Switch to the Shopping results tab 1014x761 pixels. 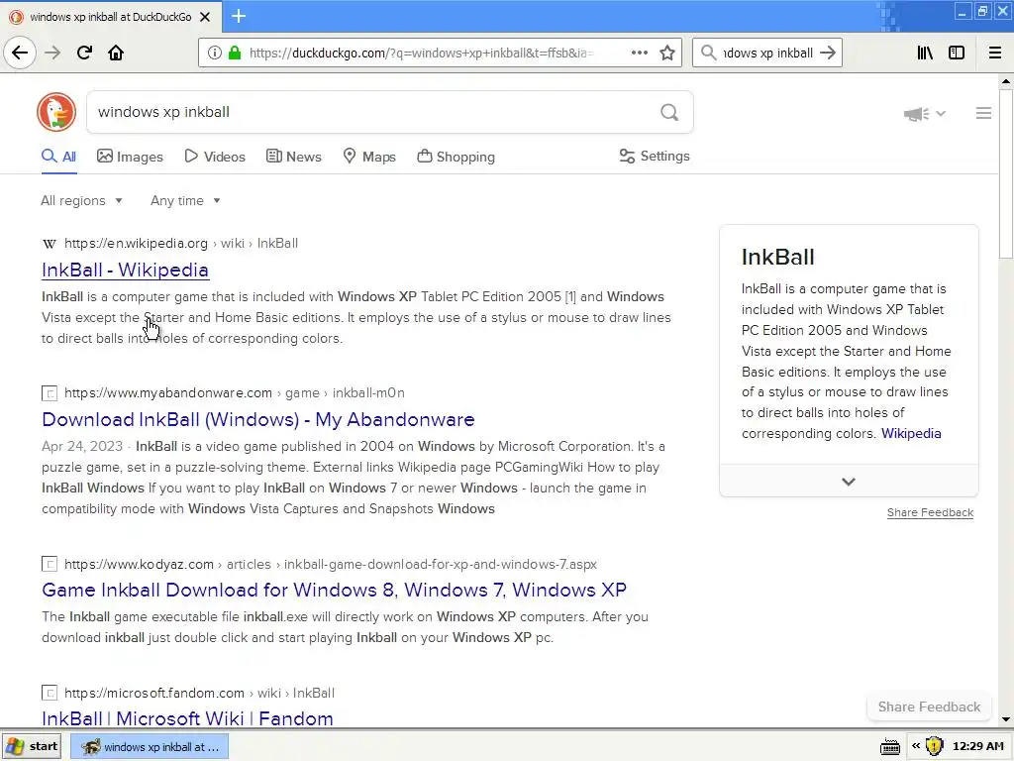pos(456,157)
